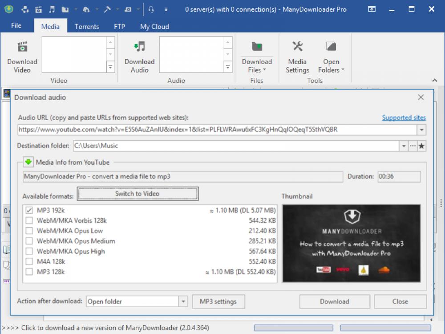The height and width of the screenshot is (334, 445).
Task: Enable the WebM/MKA Opus High format
Action: [29, 251]
